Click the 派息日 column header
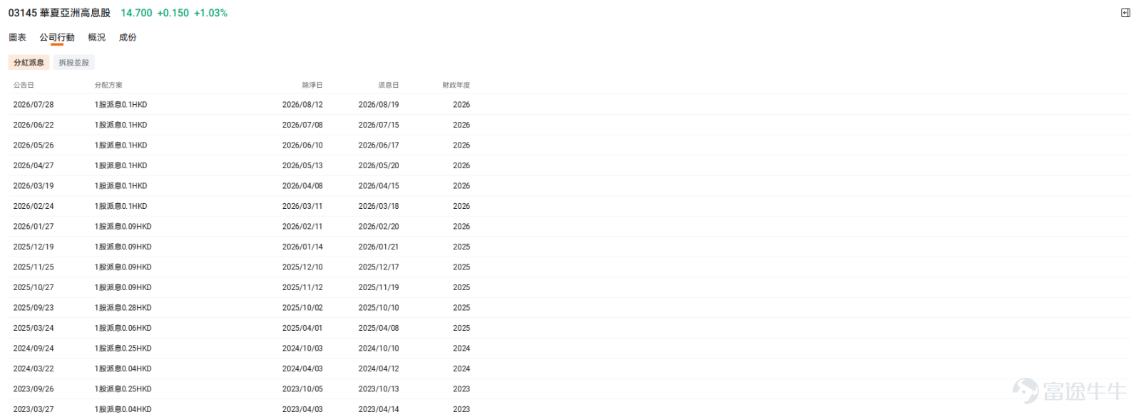Viewport: 1141px width, 417px height. click(389, 86)
